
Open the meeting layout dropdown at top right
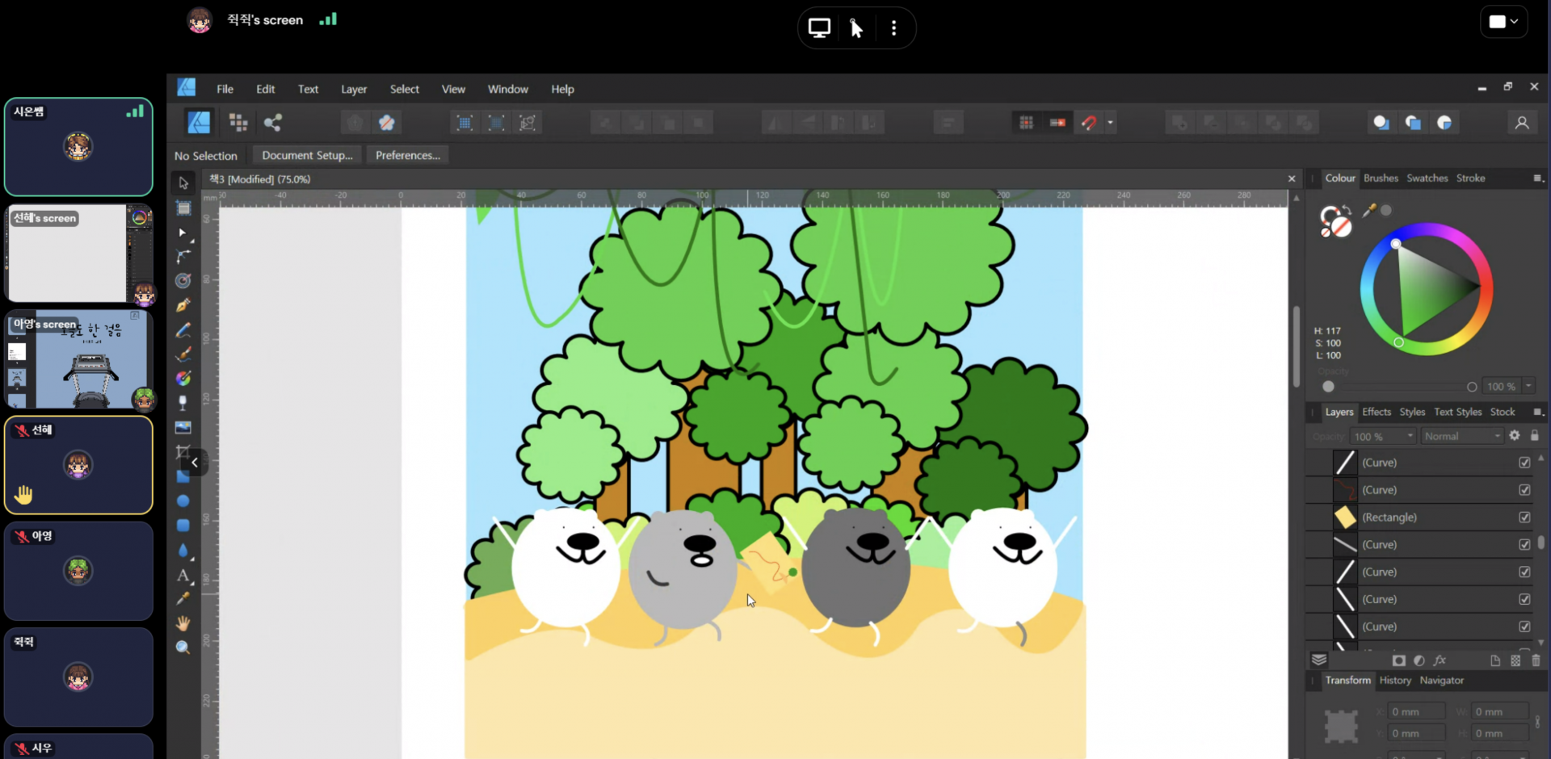[1503, 22]
